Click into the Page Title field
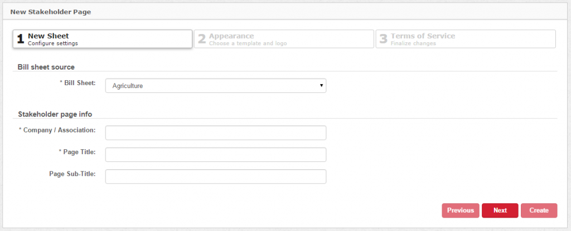The height and width of the screenshot is (231, 571). [x=215, y=154]
